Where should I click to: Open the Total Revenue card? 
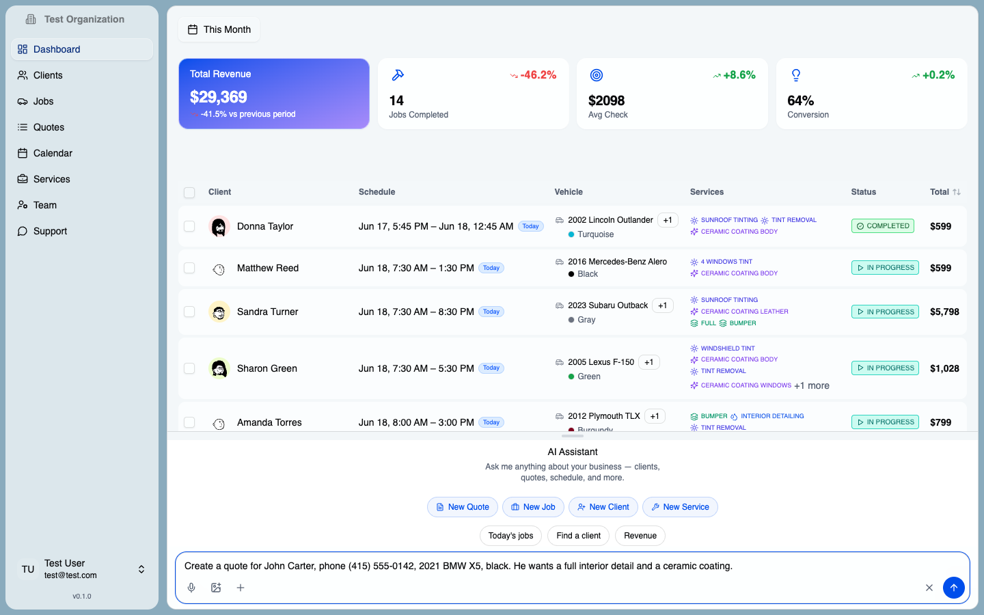(x=274, y=94)
